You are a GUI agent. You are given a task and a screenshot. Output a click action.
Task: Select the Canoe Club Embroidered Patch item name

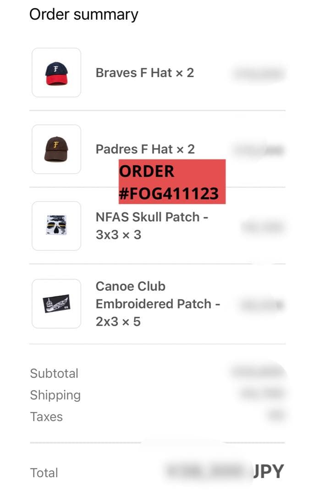tap(158, 304)
